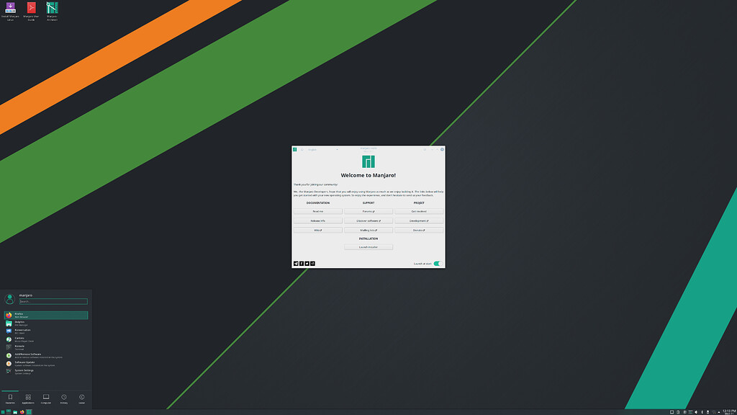
Task: Open the Forums link under Support
Action: [367, 210]
